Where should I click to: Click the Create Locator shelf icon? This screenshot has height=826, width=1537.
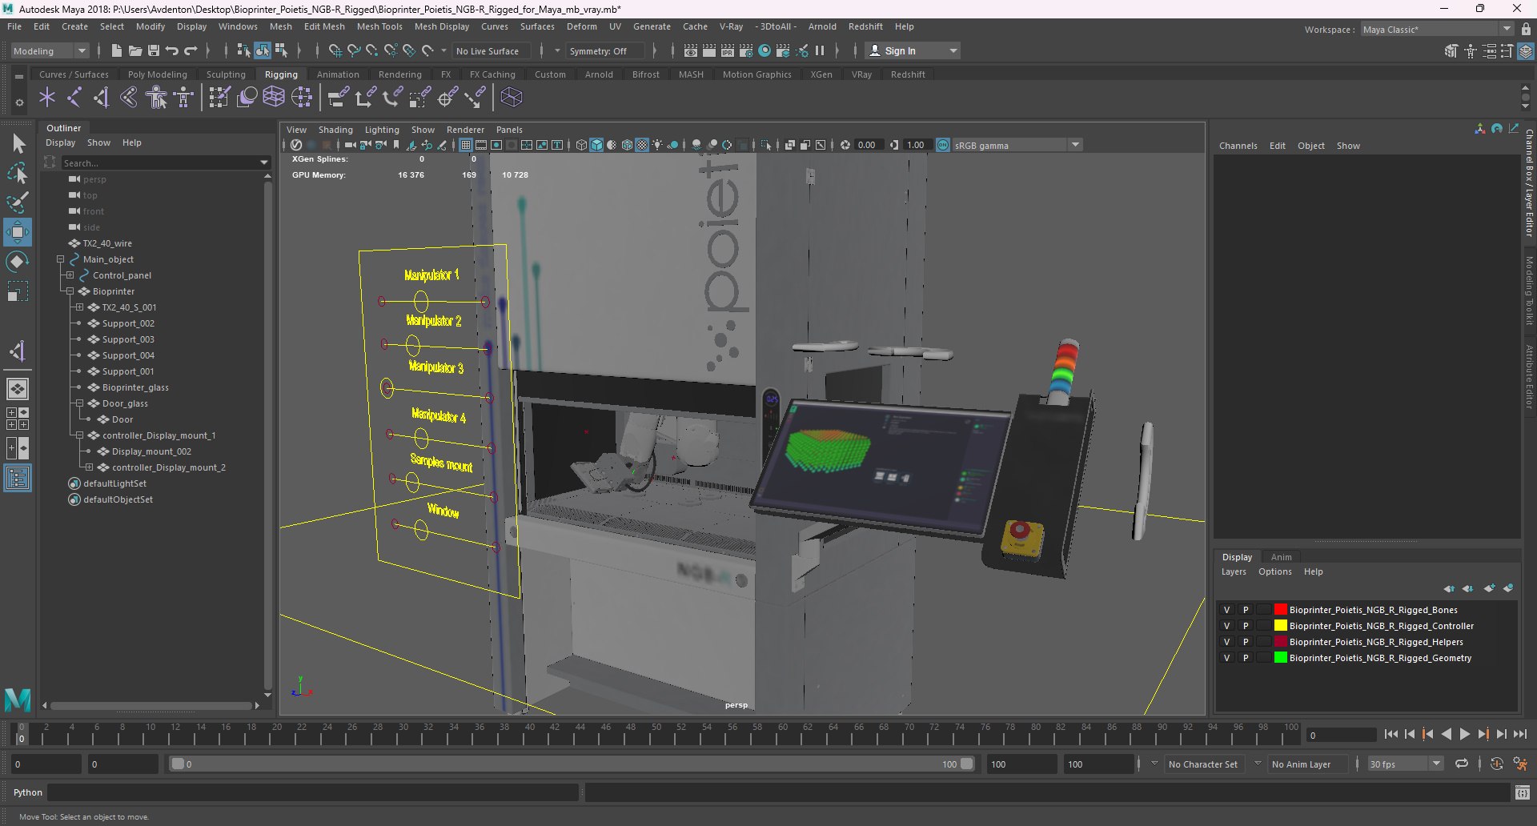click(x=47, y=98)
